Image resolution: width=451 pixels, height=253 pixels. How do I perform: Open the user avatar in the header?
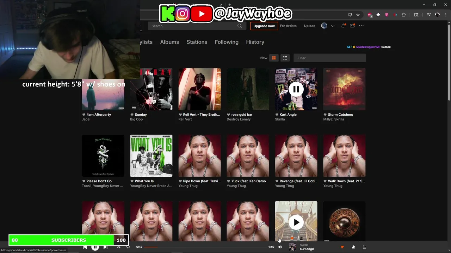coord(324,26)
